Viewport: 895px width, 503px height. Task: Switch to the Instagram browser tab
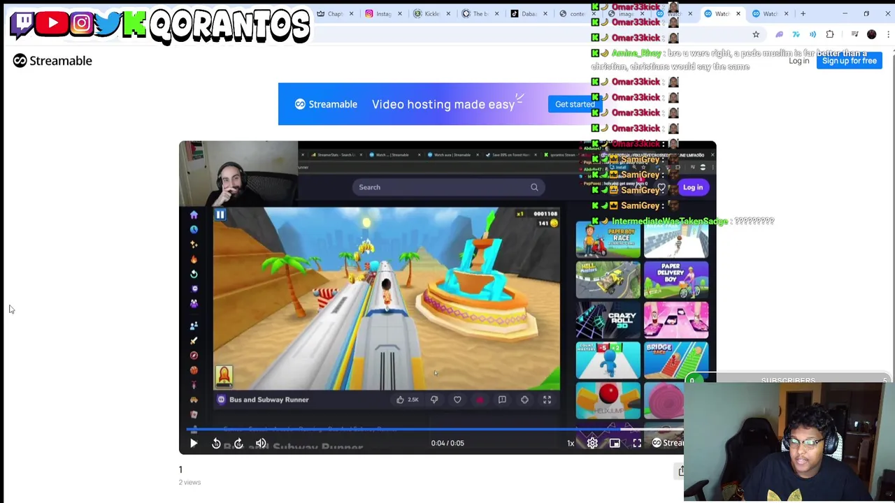383,13
